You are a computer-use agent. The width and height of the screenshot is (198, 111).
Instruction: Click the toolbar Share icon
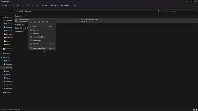pyautogui.click(x=33, y=6)
